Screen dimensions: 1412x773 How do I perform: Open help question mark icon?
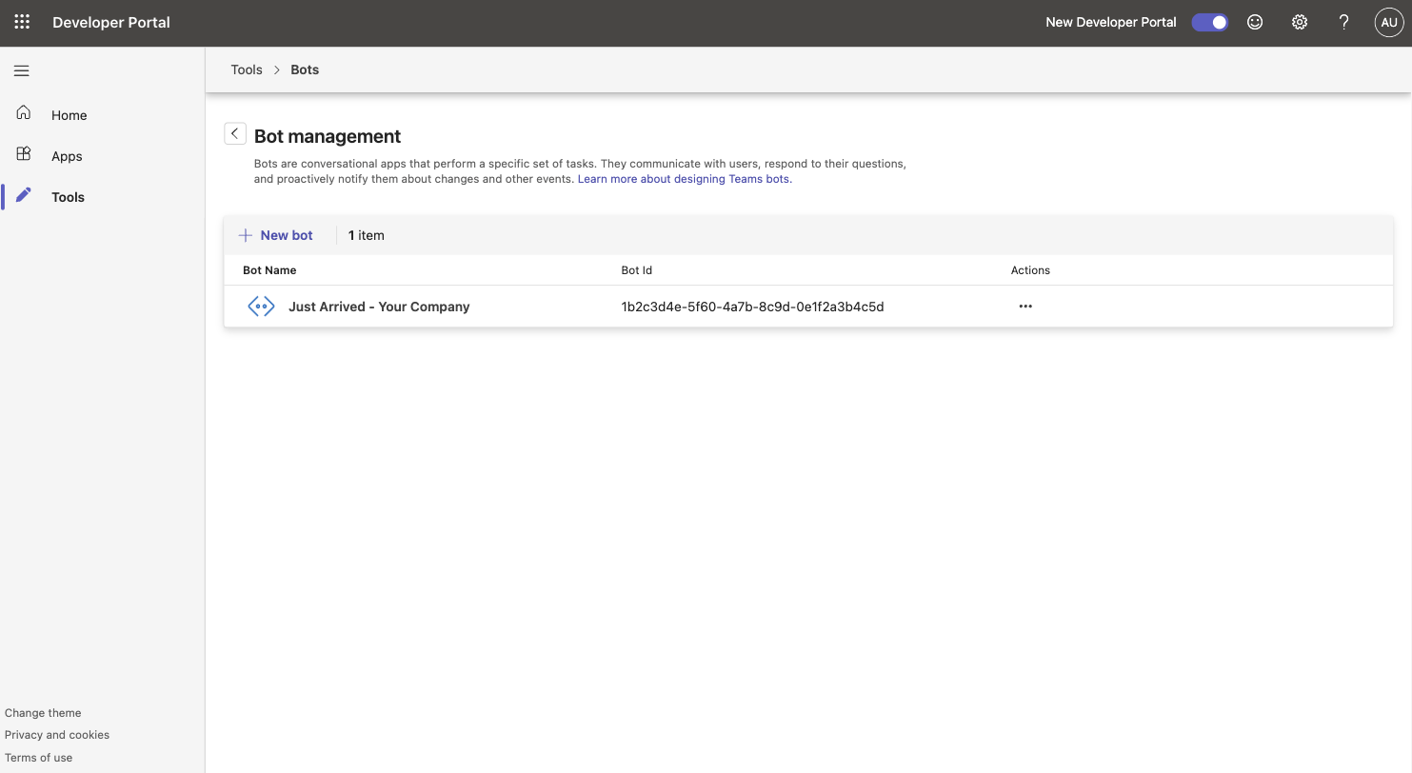pos(1343,22)
